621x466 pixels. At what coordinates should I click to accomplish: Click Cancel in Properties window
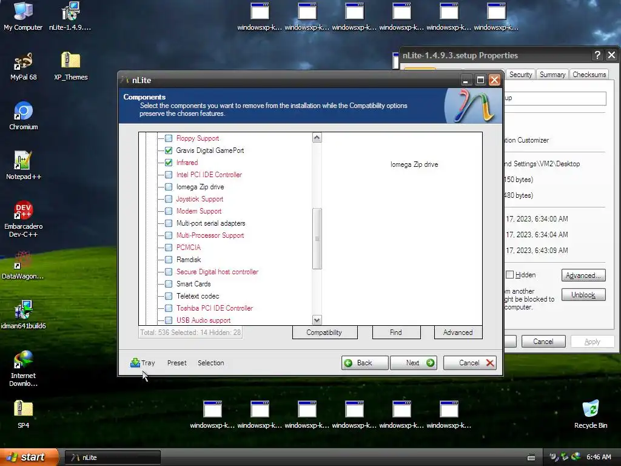(x=543, y=341)
